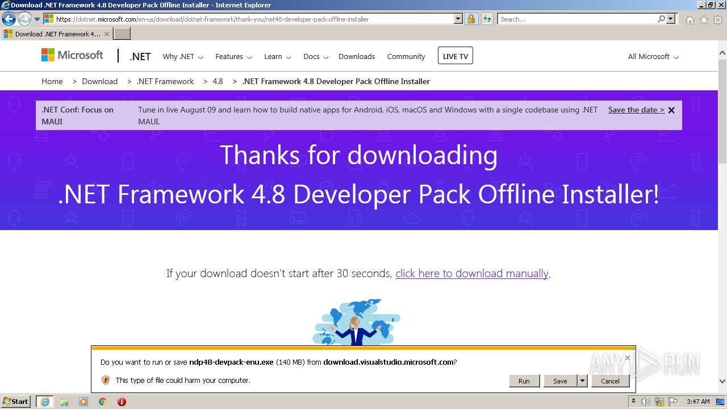Click the Microsoft logo
727x409 pixels.
72,55
